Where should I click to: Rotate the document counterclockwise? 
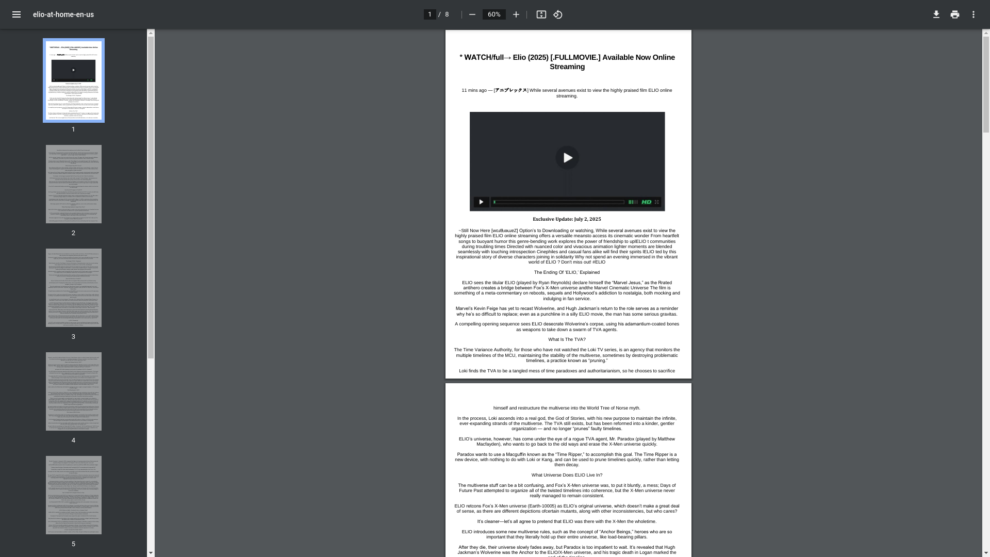click(x=558, y=14)
